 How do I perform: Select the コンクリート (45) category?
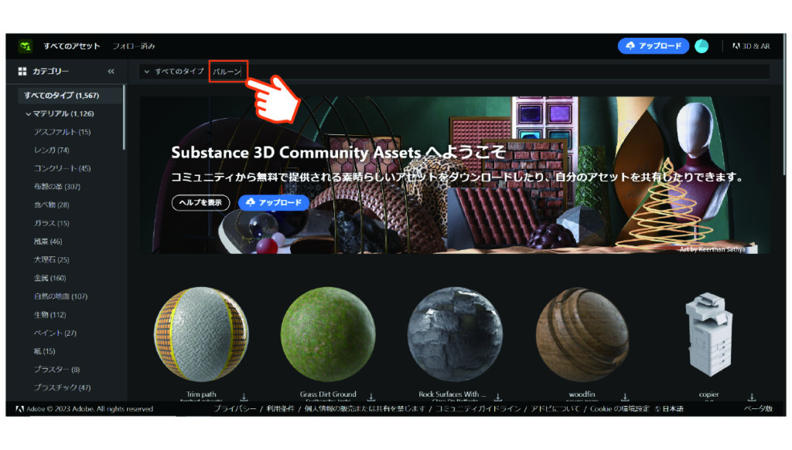click(62, 168)
